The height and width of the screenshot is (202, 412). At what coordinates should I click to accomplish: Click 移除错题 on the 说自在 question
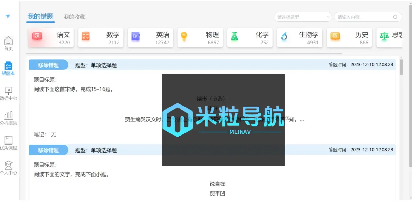pos(48,150)
